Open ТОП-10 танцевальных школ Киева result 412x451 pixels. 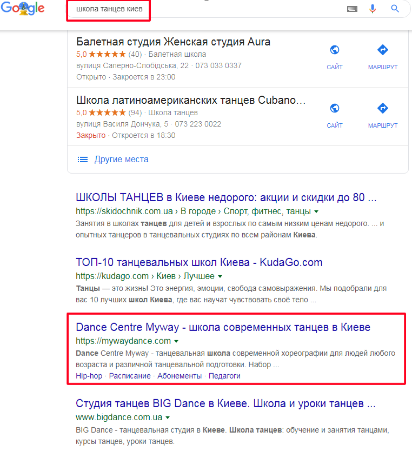[x=199, y=262]
